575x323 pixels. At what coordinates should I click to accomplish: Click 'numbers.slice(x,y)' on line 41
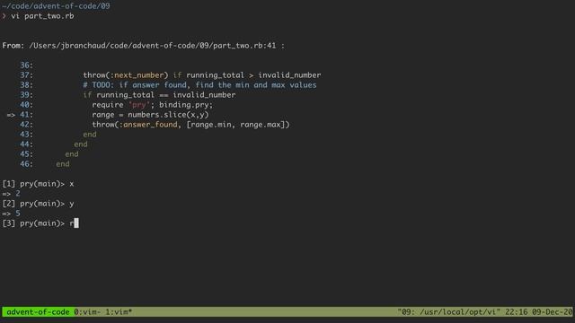(168, 115)
